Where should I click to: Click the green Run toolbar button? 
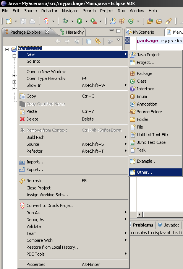tap(79, 21)
